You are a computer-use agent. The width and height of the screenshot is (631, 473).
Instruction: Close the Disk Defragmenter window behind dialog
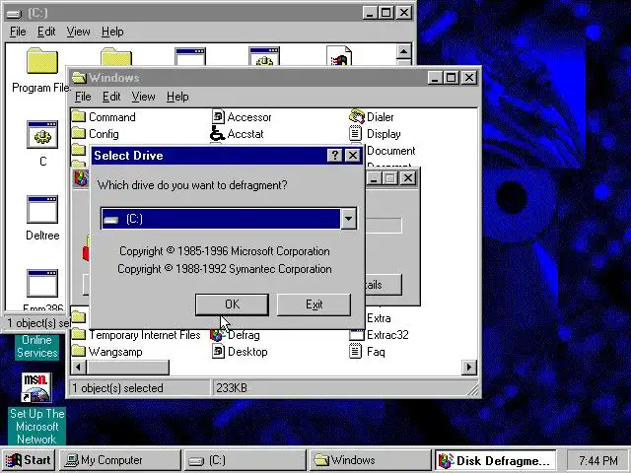408,177
